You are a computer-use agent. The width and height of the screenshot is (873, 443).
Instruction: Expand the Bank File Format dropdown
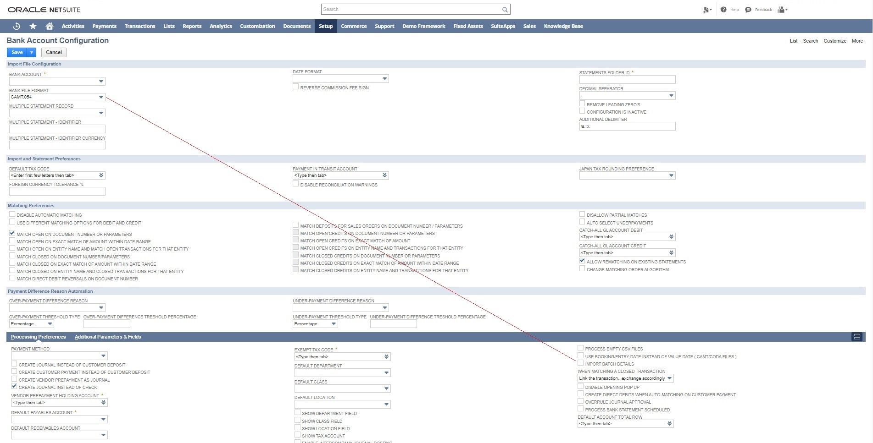tap(101, 97)
